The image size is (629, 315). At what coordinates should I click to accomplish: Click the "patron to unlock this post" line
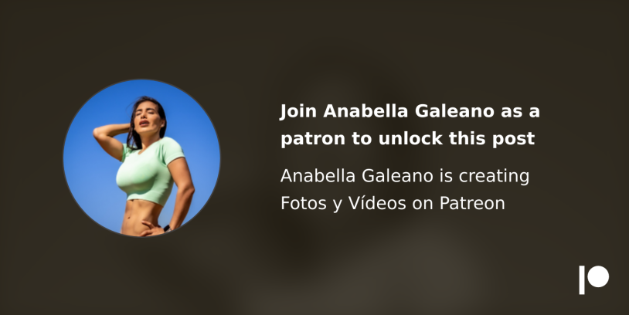point(407,139)
